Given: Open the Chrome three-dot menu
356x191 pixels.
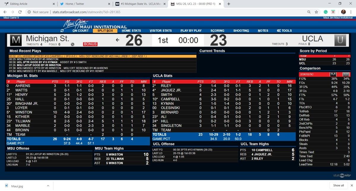Looking at the screenshot, I should pyautogui.click(x=351, y=12).
